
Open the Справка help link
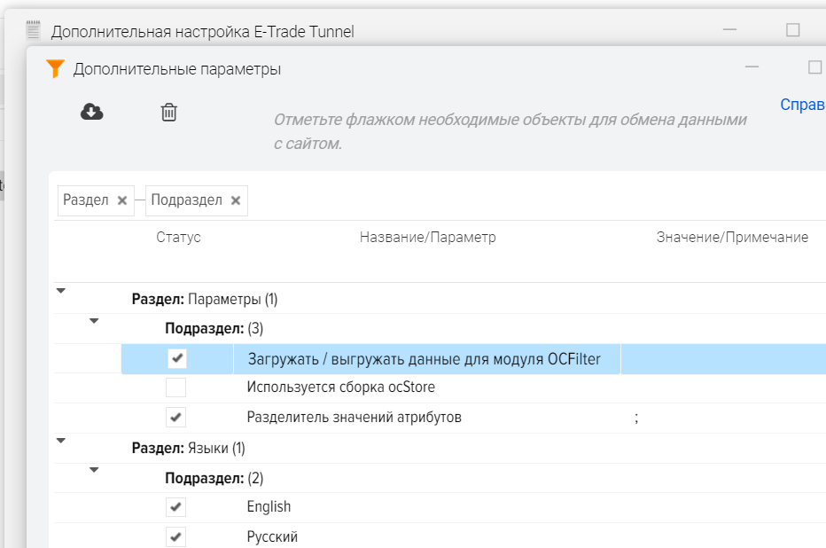point(802,105)
